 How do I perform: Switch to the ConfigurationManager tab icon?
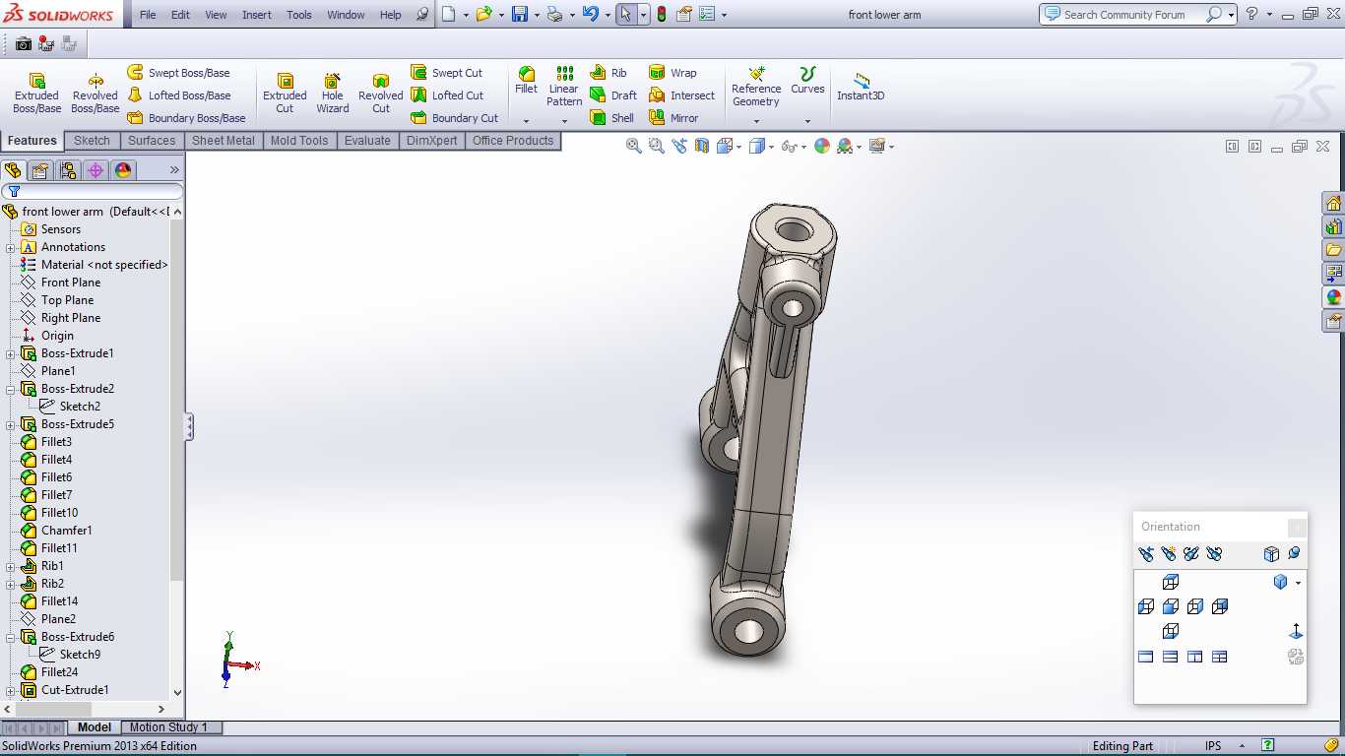[x=68, y=170]
